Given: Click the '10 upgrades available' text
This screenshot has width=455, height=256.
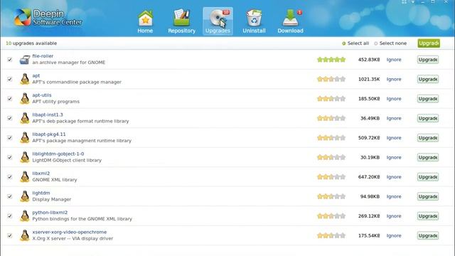Looking at the screenshot, I should tap(31, 43).
